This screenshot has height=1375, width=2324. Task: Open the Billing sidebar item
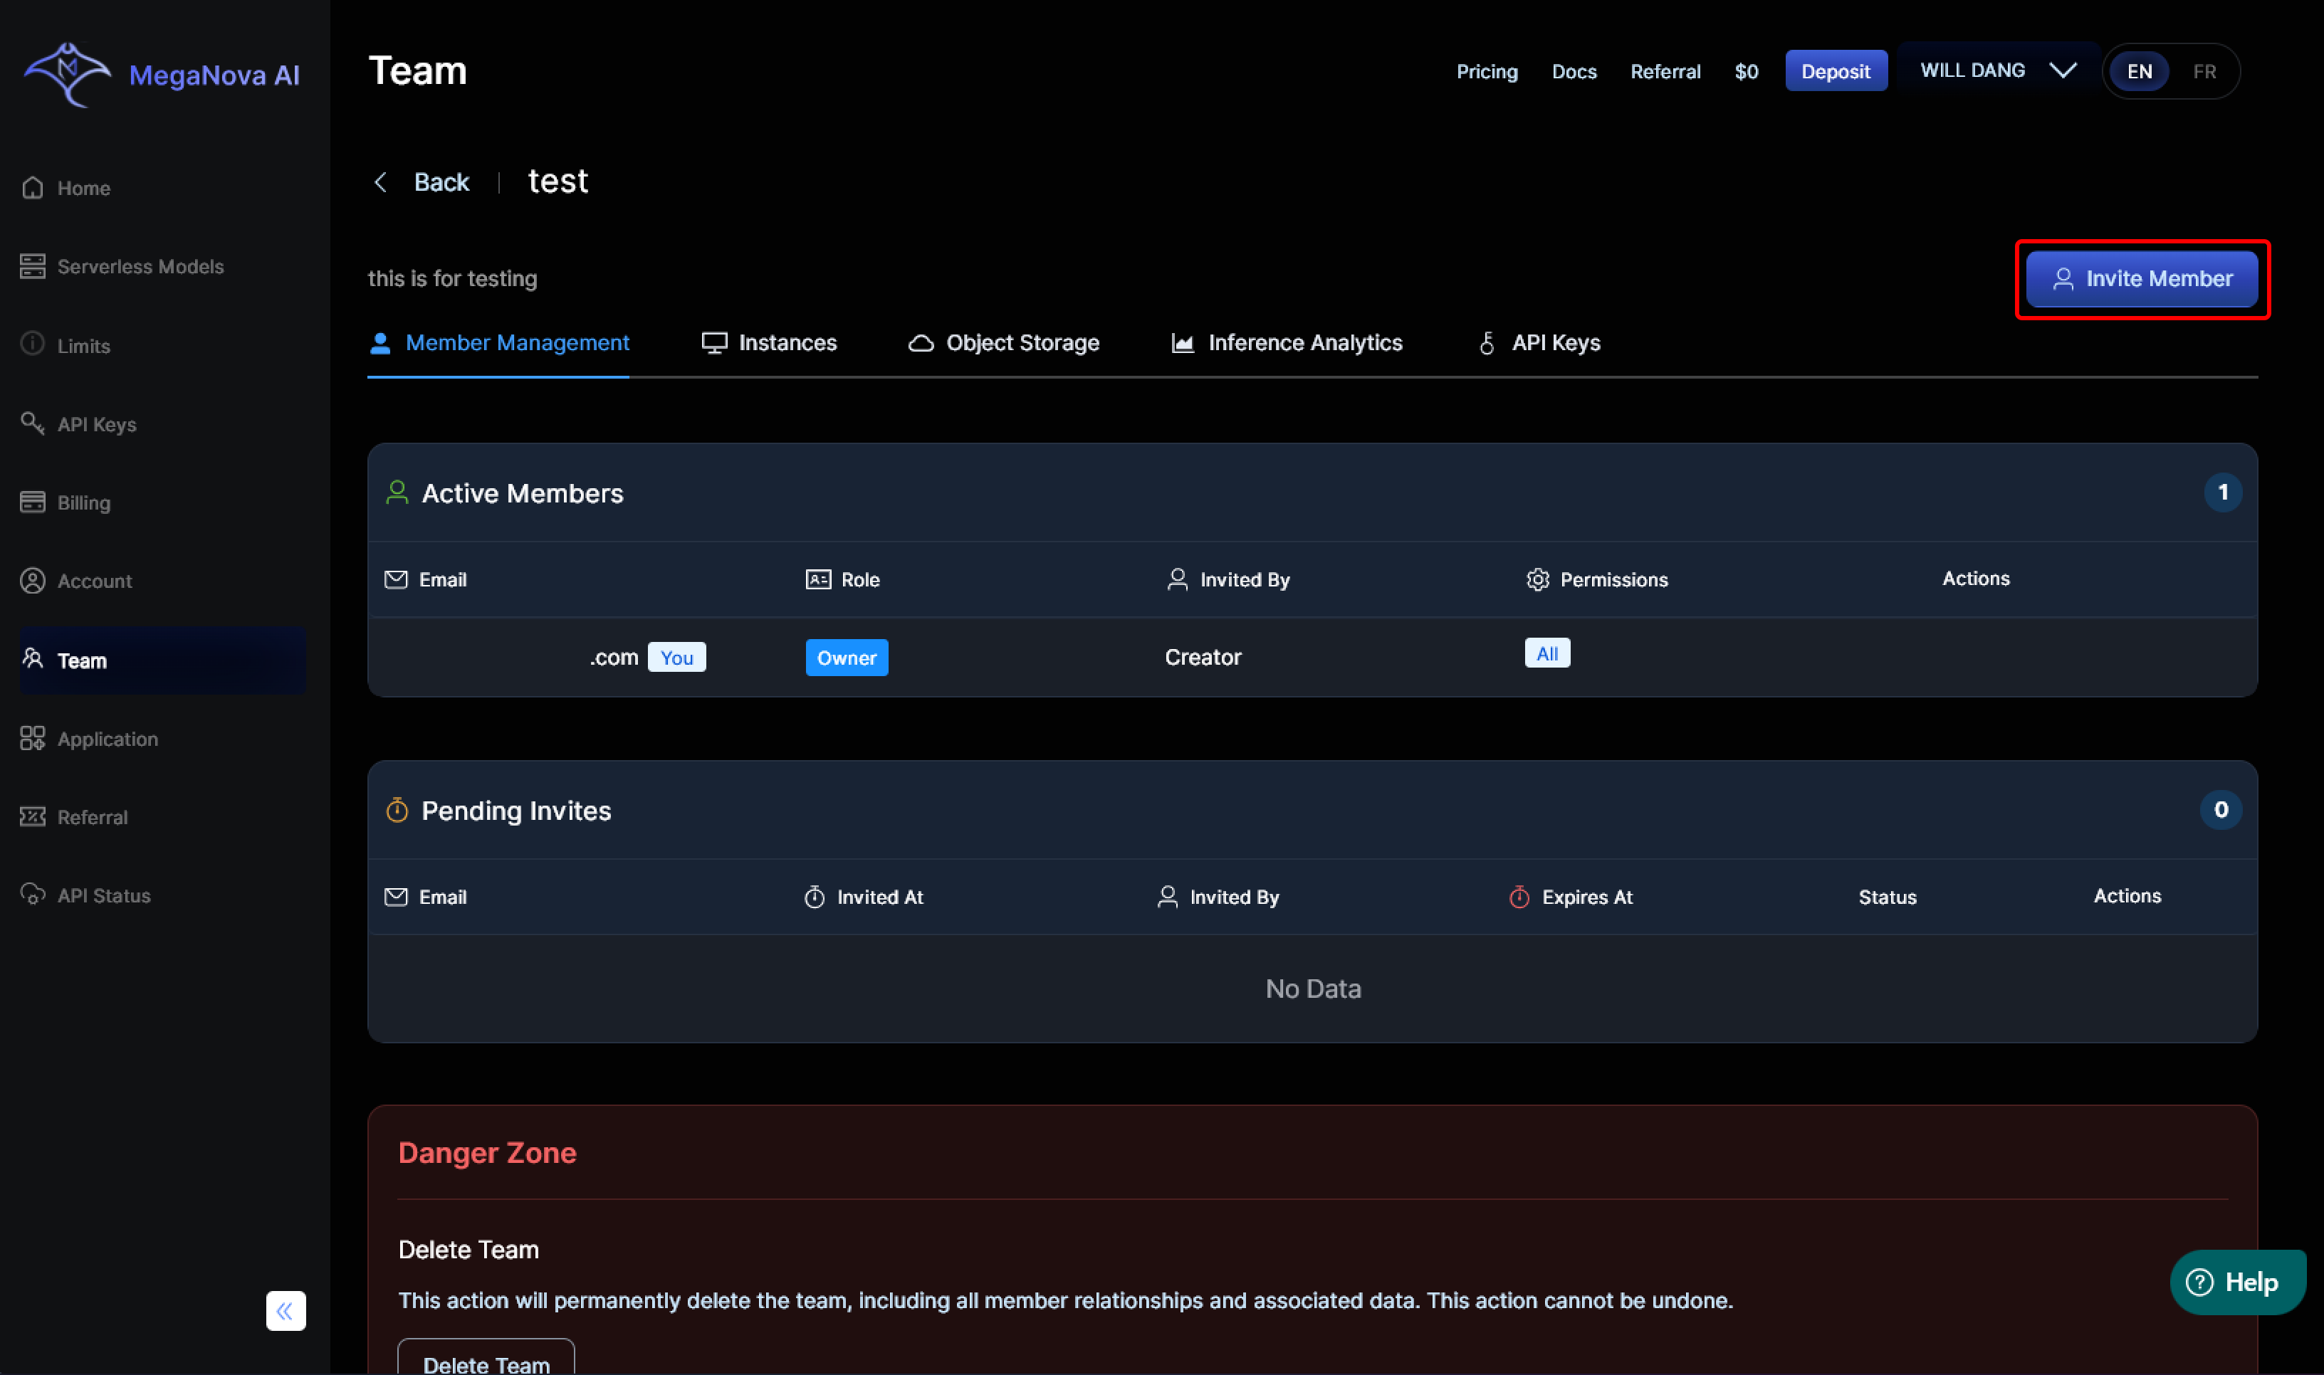(x=83, y=503)
